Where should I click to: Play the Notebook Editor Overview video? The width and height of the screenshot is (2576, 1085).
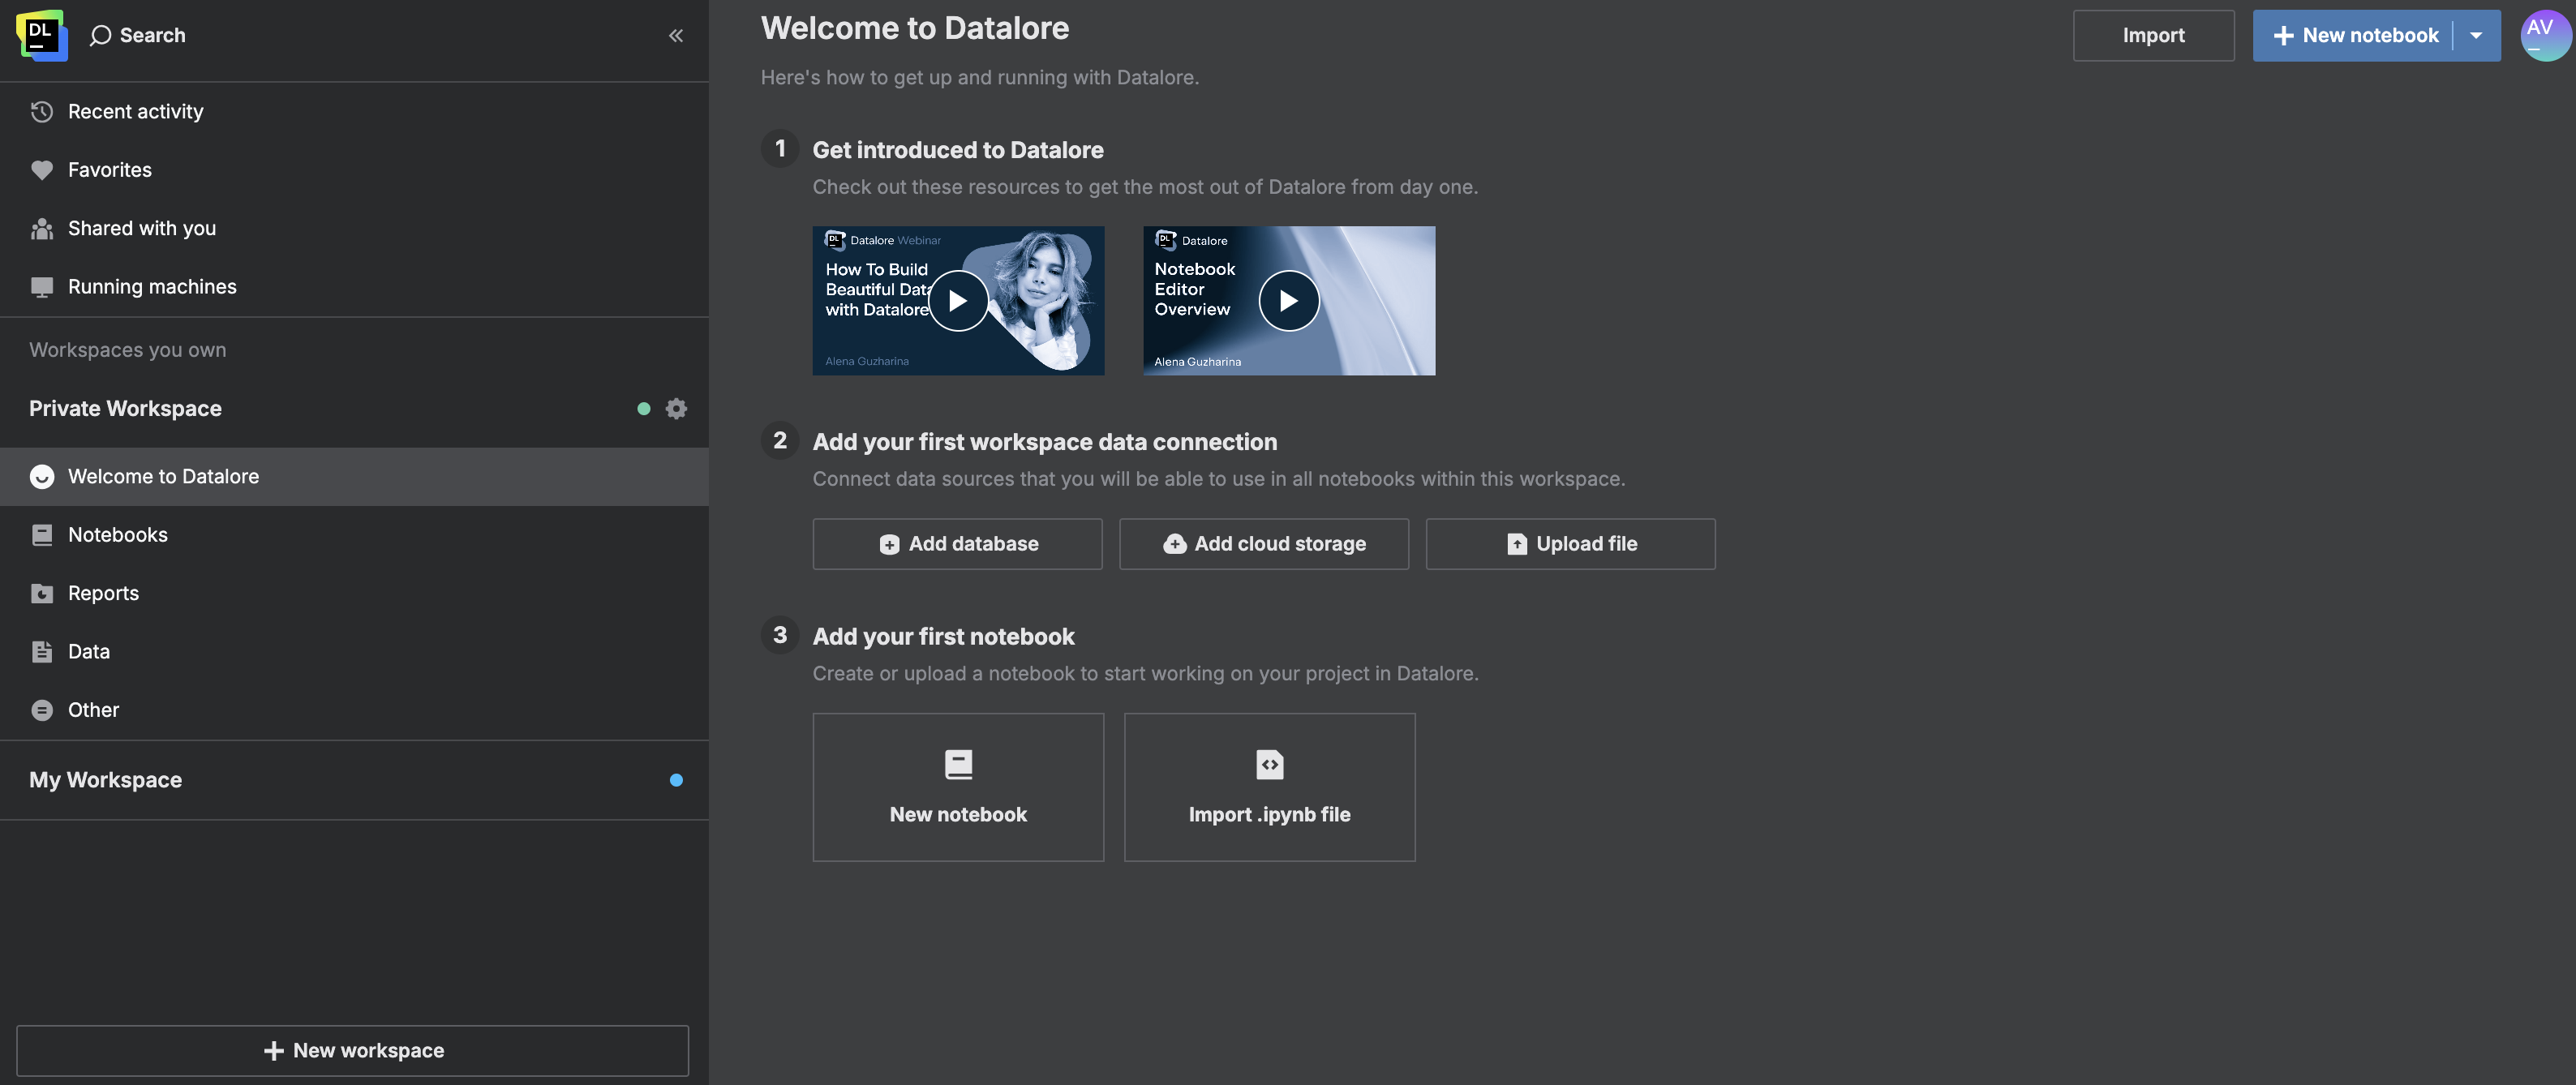point(1288,300)
